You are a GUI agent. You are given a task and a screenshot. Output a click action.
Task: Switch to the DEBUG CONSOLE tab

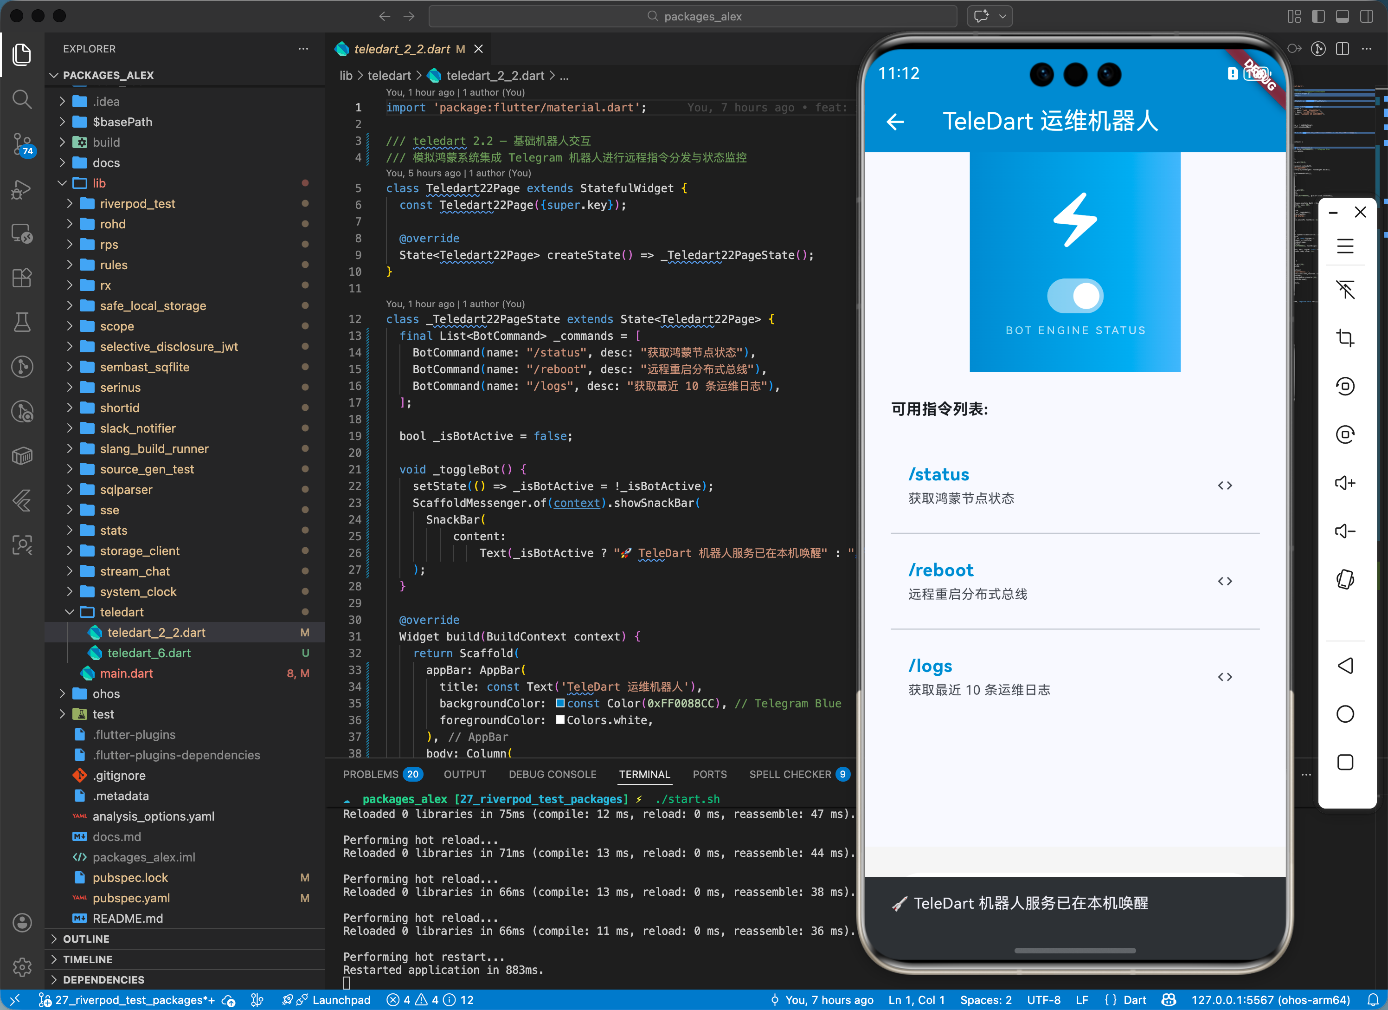tap(552, 774)
